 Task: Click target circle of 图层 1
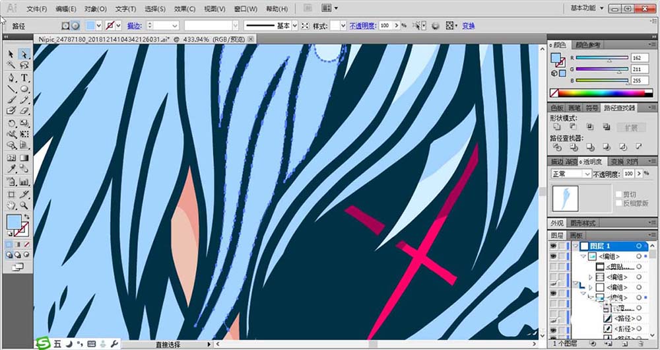[640, 246]
